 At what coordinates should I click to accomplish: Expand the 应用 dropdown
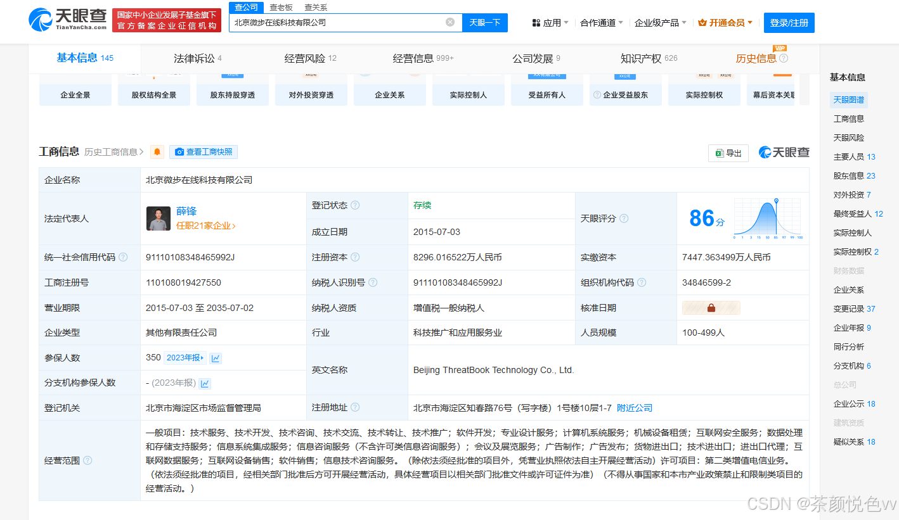(x=566, y=23)
